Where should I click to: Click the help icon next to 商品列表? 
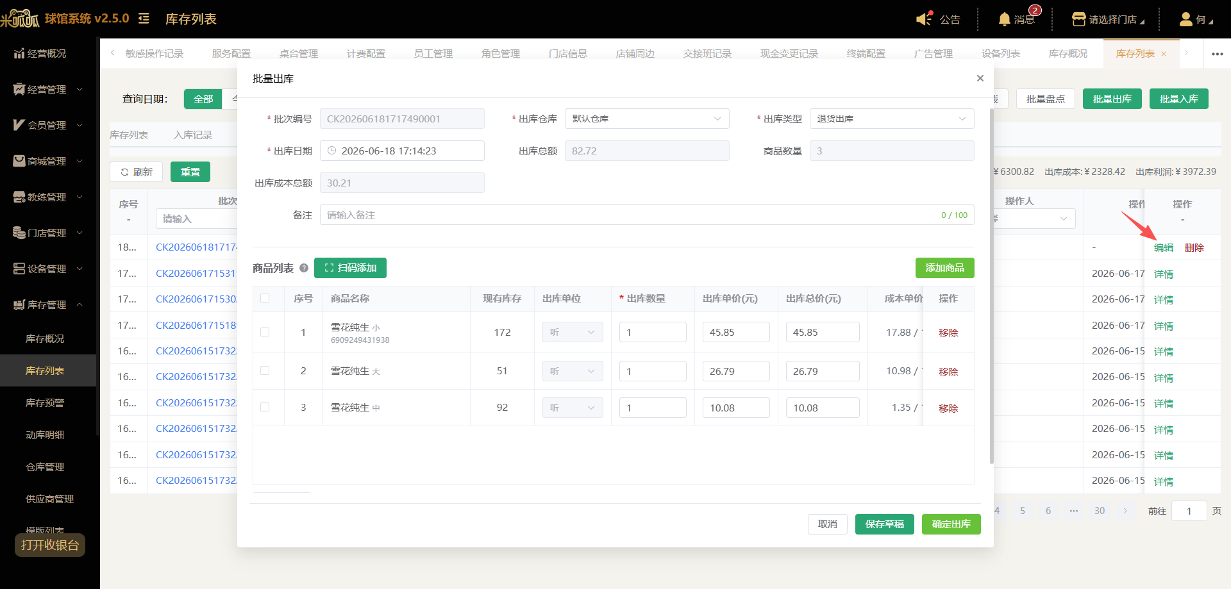click(x=304, y=268)
